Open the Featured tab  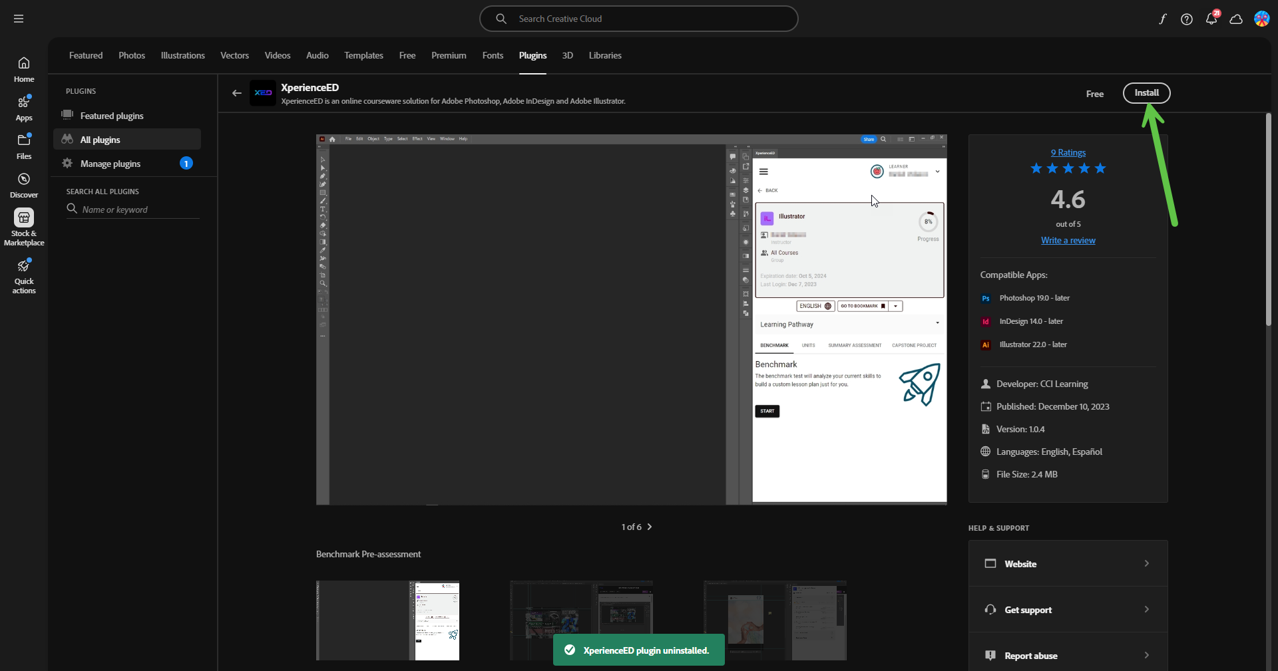click(x=86, y=55)
